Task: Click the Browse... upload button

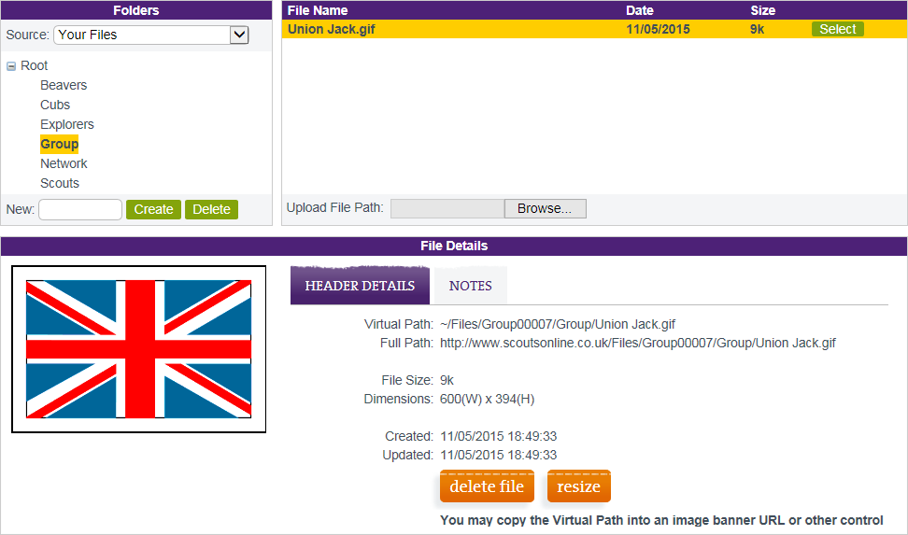Action: coord(545,208)
